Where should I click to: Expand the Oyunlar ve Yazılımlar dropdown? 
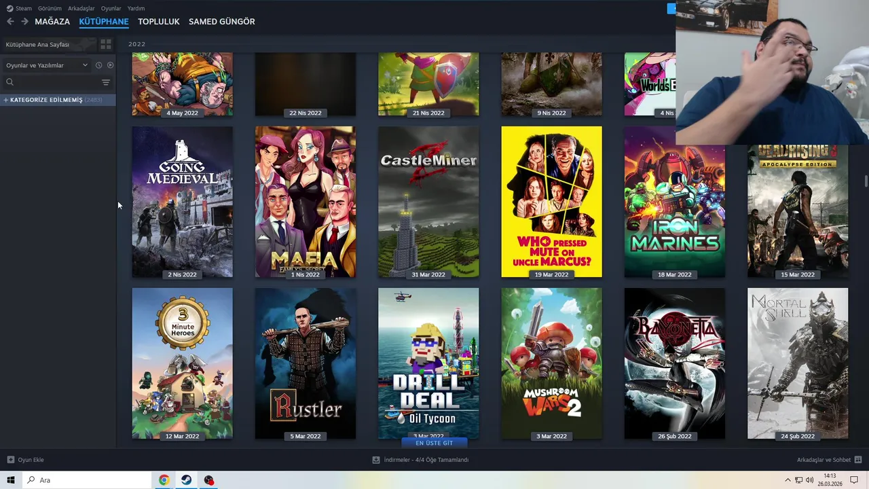48,65
